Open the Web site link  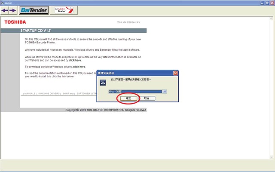coord(122,22)
